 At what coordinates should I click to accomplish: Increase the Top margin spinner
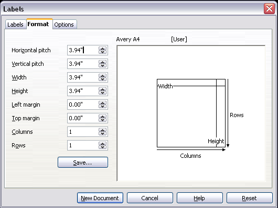[102, 117]
